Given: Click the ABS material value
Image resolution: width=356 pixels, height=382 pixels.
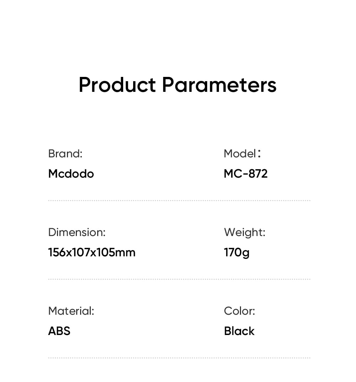Looking at the screenshot, I should 59,331.
